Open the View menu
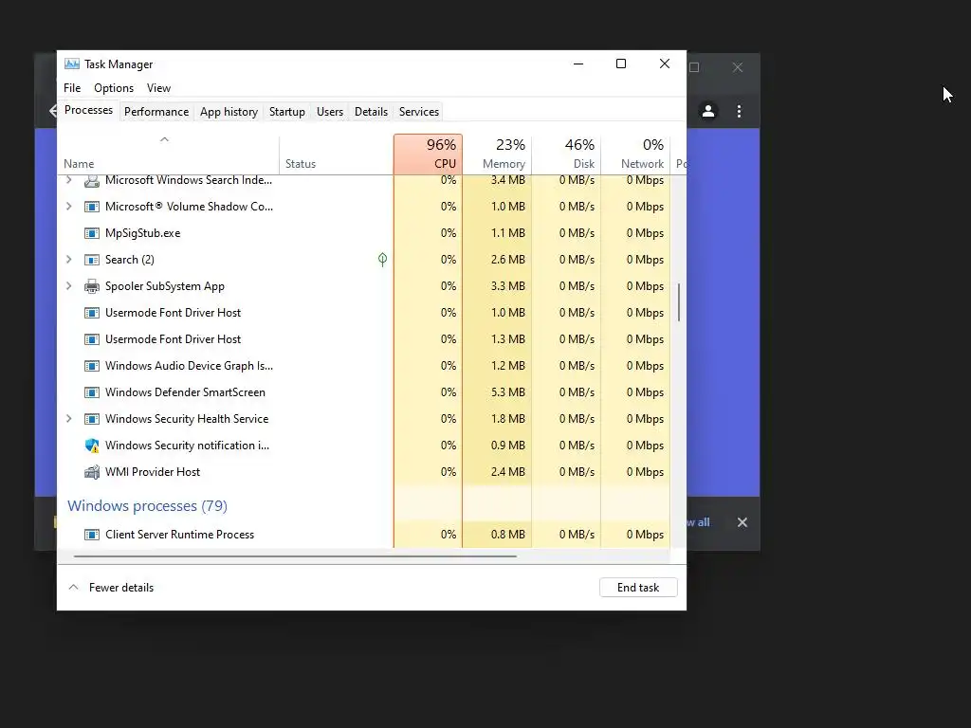Image resolution: width=971 pixels, height=728 pixels. pyautogui.click(x=158, y=88)
